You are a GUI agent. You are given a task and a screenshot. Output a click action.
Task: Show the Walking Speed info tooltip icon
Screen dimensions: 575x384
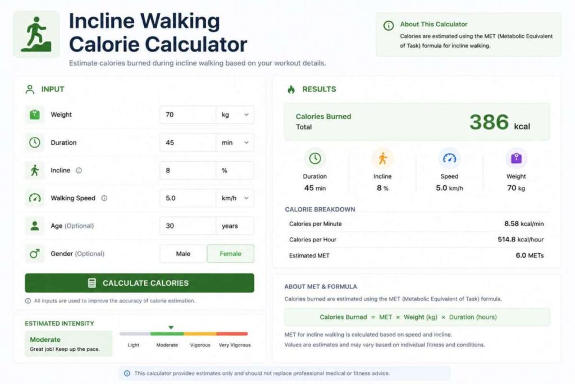point(104,198)
